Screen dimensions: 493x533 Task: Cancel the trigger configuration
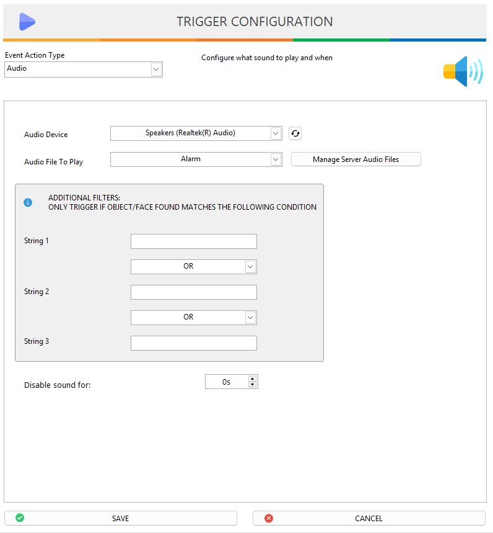369,518
